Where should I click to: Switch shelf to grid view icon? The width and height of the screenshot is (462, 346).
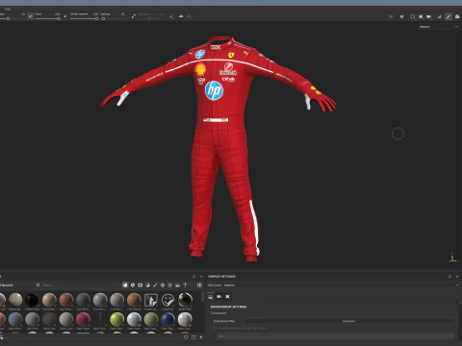click(x=199, y=284)
